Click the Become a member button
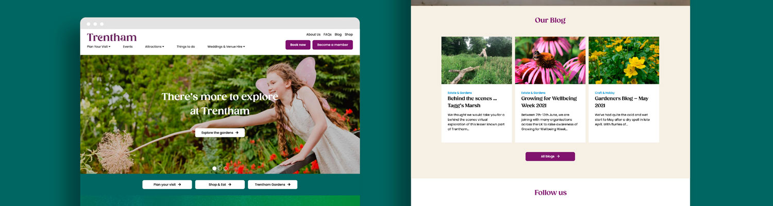The width and height of the screenshot is (773, 206). (x=332, y=45)
